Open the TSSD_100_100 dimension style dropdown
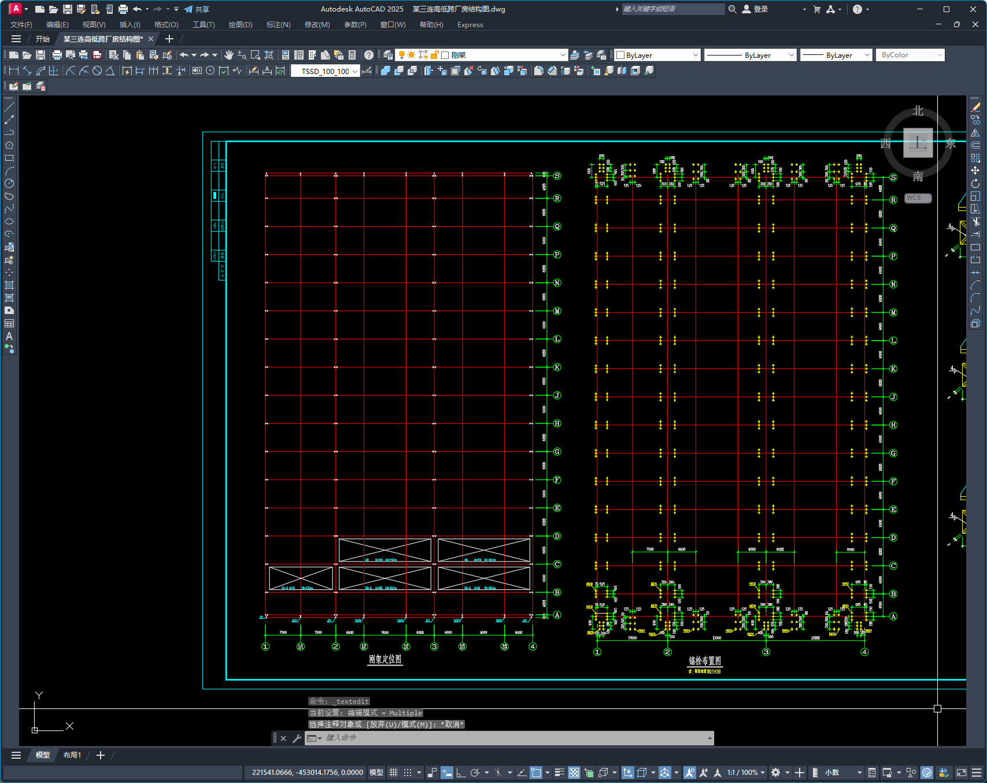Screen dimensions: 987x783 tap(325, 71)
